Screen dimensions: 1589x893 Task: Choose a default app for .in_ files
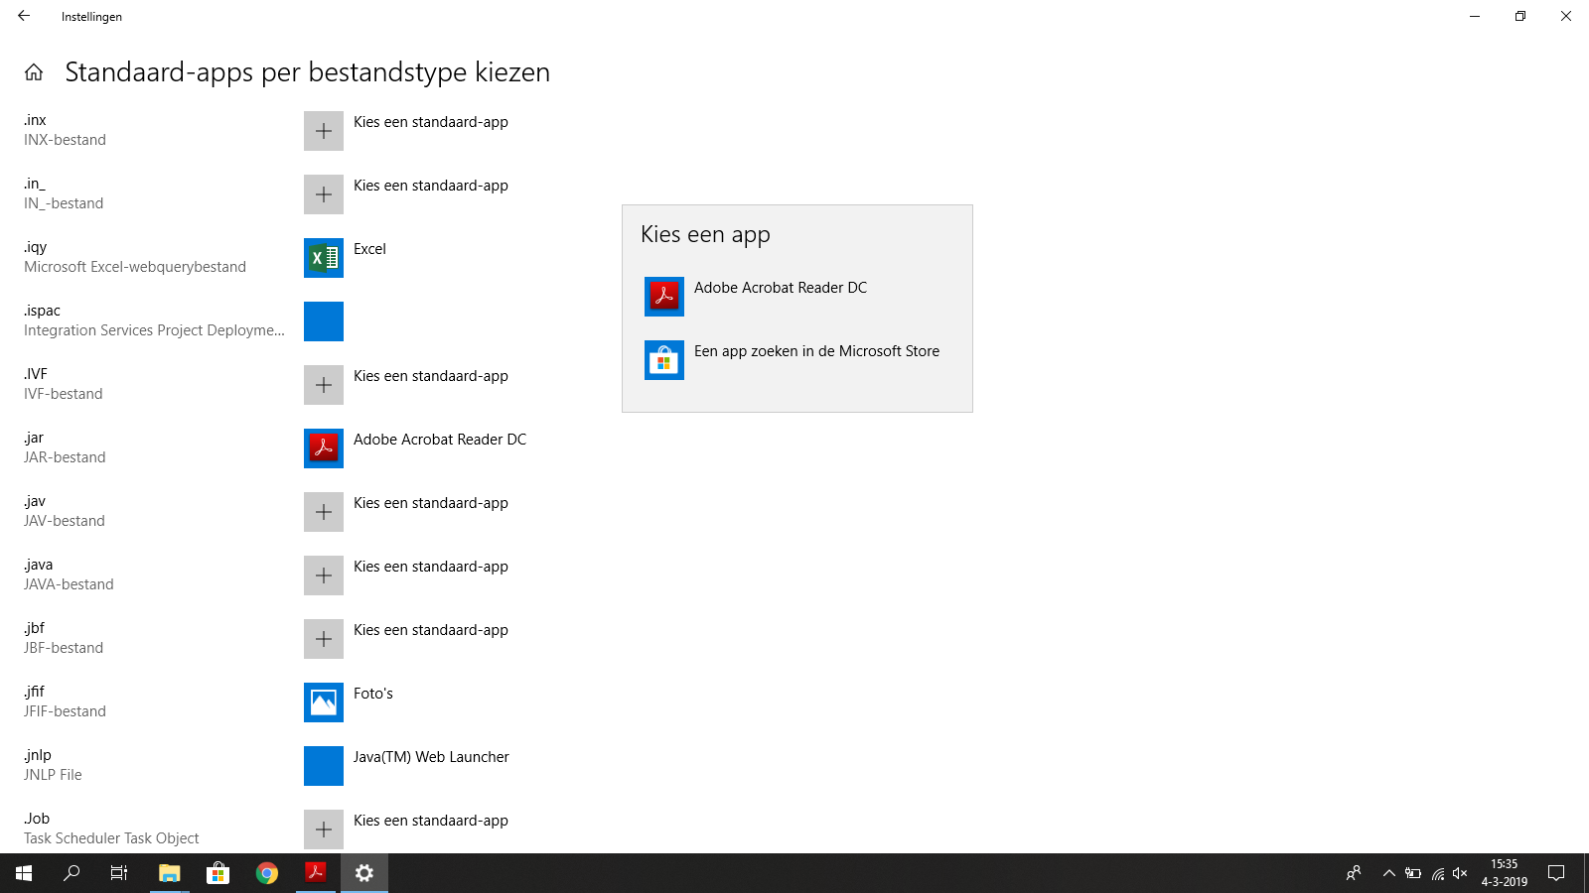click(x=324, y=194)
